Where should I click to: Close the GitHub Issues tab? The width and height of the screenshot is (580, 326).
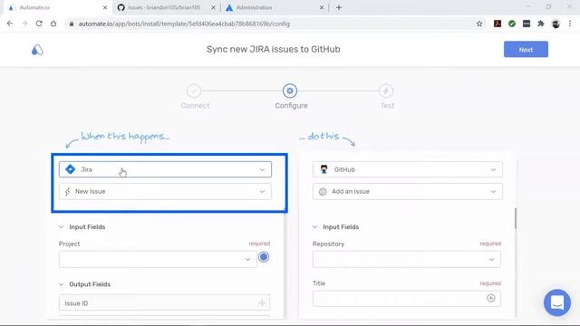tap(213, 7)
